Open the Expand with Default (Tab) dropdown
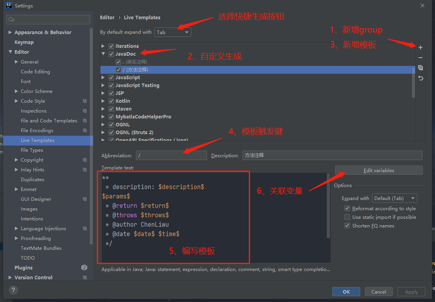The image size is (435, 302). pos(394,198)
